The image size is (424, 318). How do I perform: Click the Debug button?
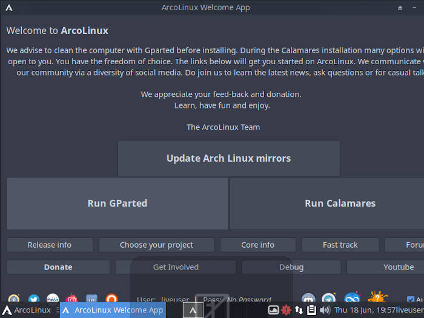291,267
